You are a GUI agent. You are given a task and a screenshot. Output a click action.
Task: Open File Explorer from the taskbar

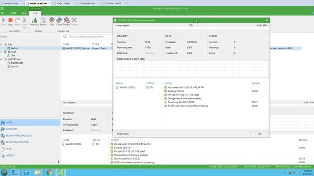click(38, 173)
